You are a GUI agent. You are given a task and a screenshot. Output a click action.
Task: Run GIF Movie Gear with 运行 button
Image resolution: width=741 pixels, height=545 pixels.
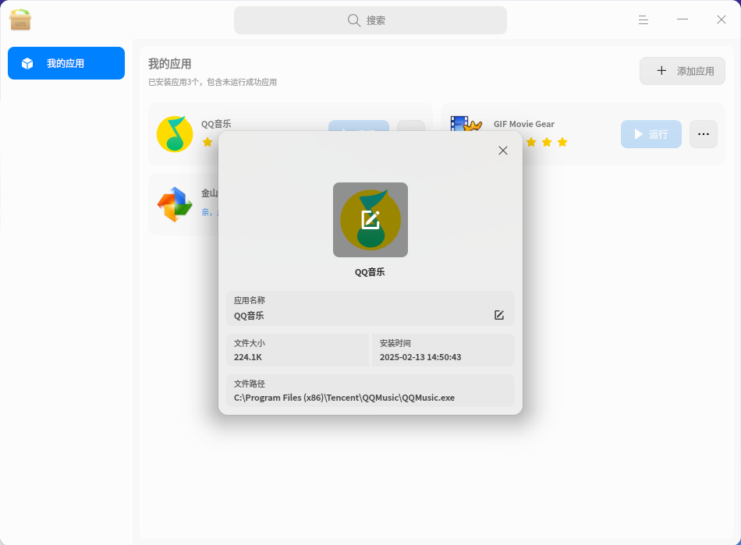[x=651, y=134]
